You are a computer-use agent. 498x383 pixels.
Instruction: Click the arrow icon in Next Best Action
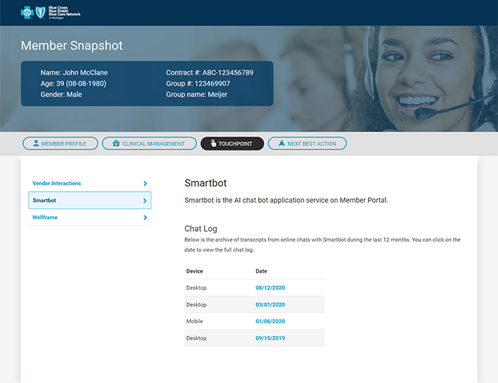(x=282, y=143)
